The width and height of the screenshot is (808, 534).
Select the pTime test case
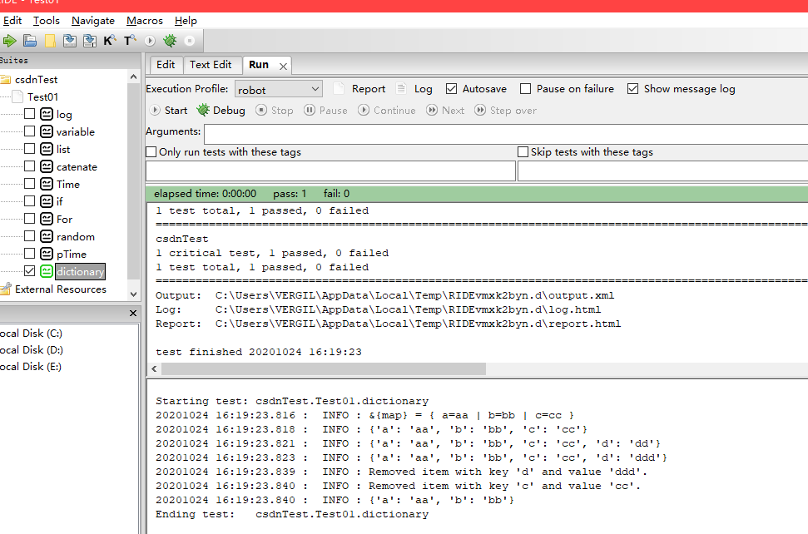click(x=72, y=255)
